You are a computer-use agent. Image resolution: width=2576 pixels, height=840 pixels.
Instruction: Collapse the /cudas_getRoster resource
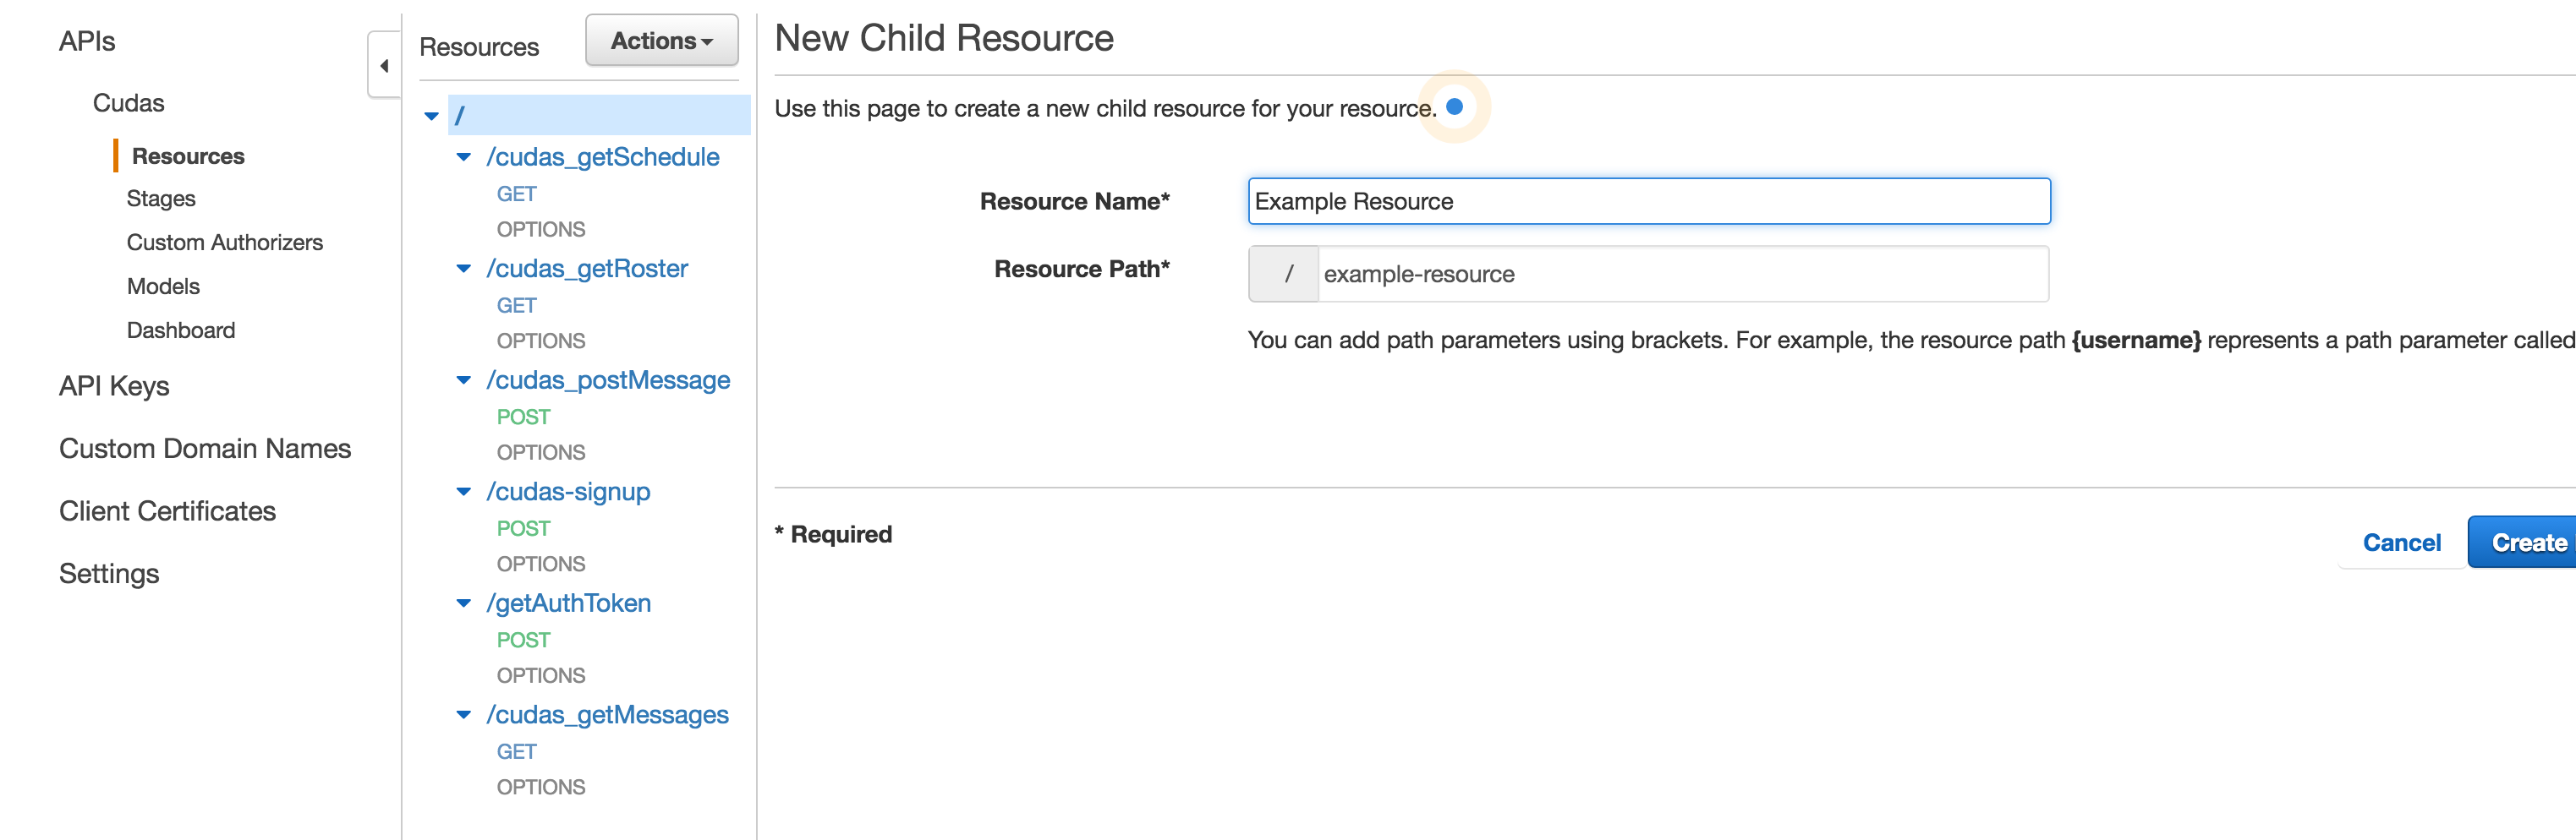pos(463,269)
